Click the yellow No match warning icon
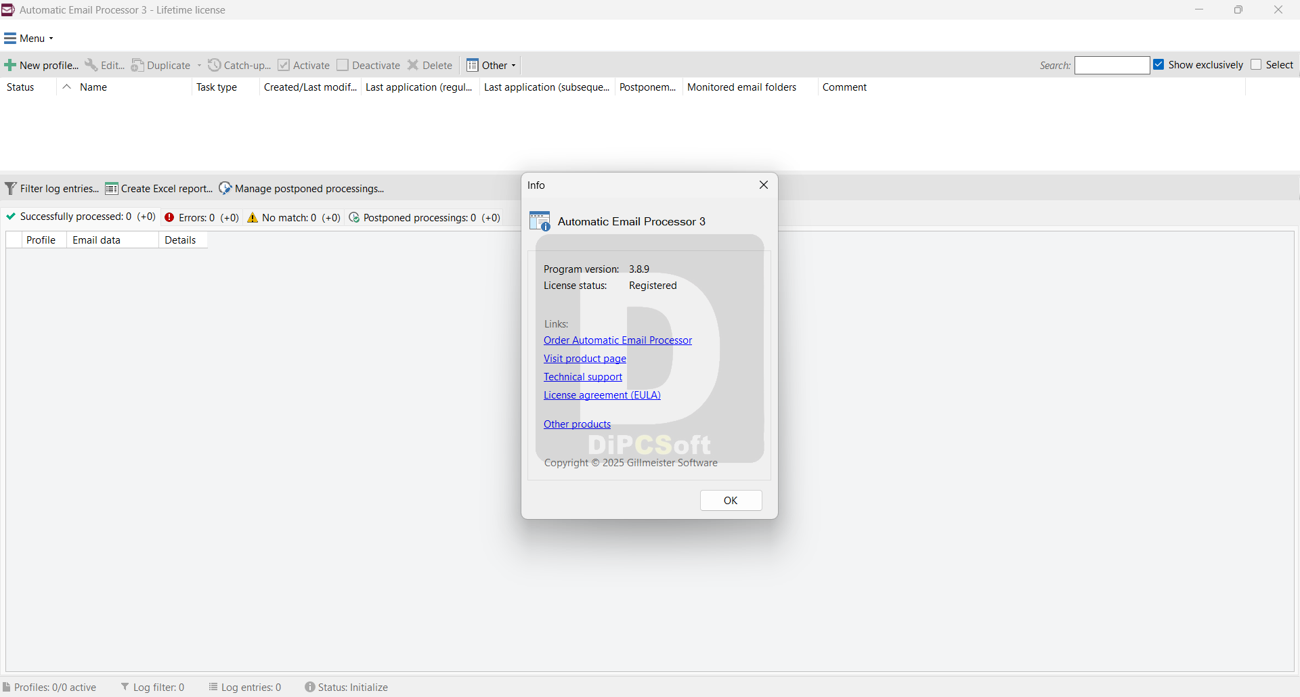This screenshot has width=1300, height=697. (x=253, y=217)
